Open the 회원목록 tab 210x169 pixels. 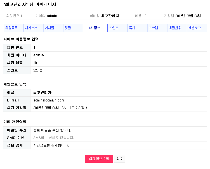point(11,28)
